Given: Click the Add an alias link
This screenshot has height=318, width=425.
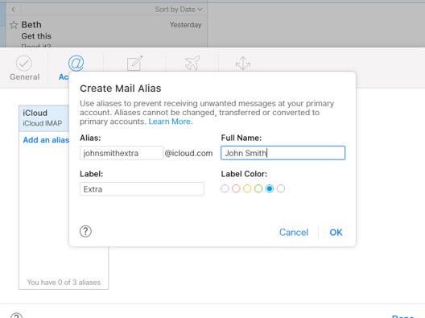Looking at the screenshot, I should (46, 140).
